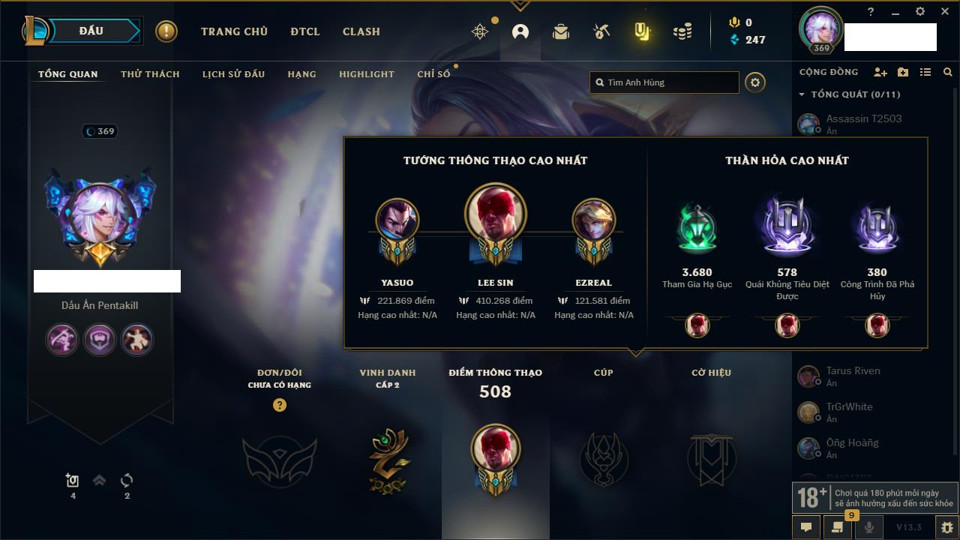
Task: Toggle the microphone mute button
Action: (869, 527)
